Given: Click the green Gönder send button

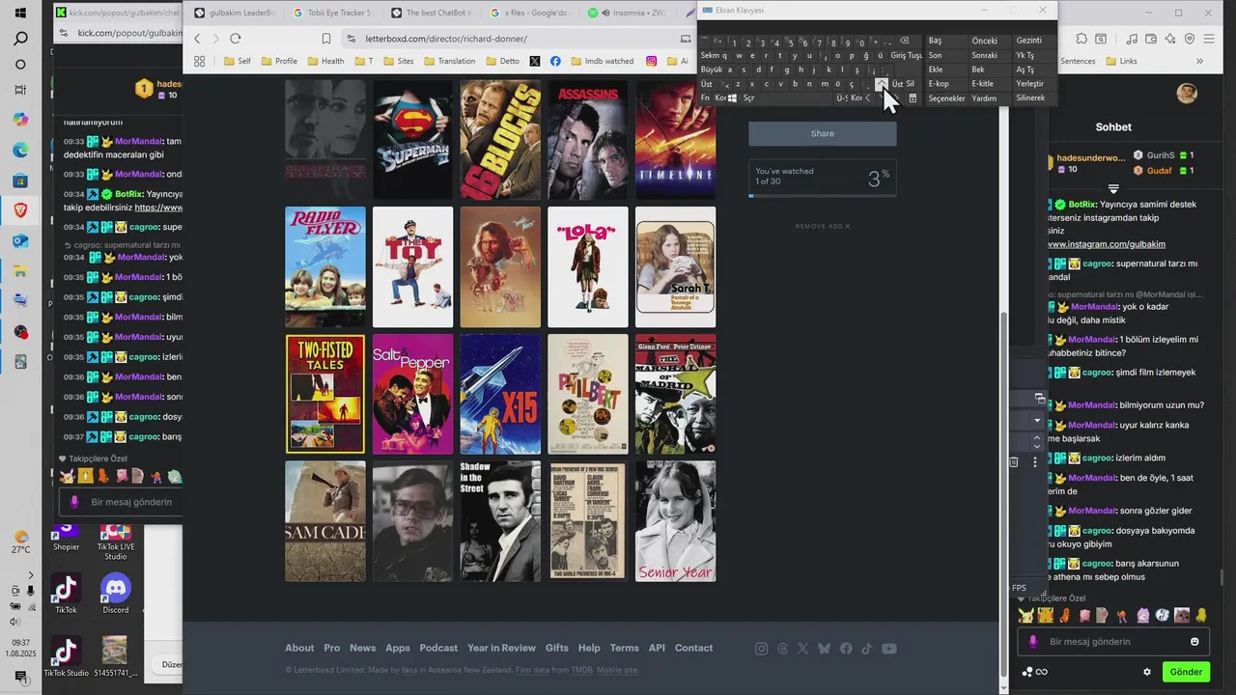Looking at the screenshot, I should (1186, 672).
